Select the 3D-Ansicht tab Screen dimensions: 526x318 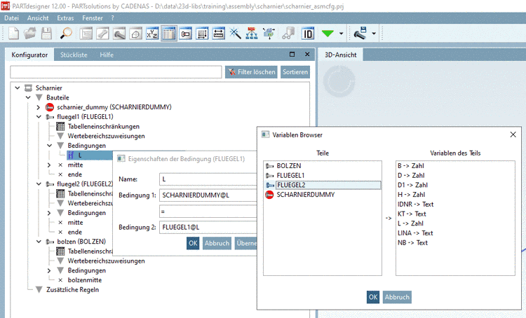(x=340, y=55)
